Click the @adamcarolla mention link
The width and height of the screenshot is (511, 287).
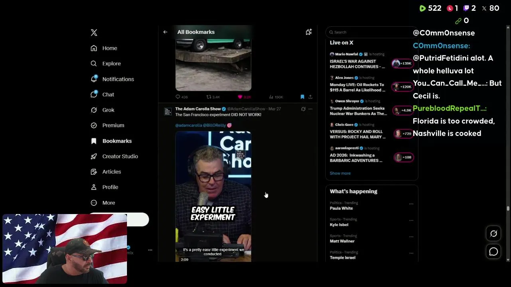(188, 125)
